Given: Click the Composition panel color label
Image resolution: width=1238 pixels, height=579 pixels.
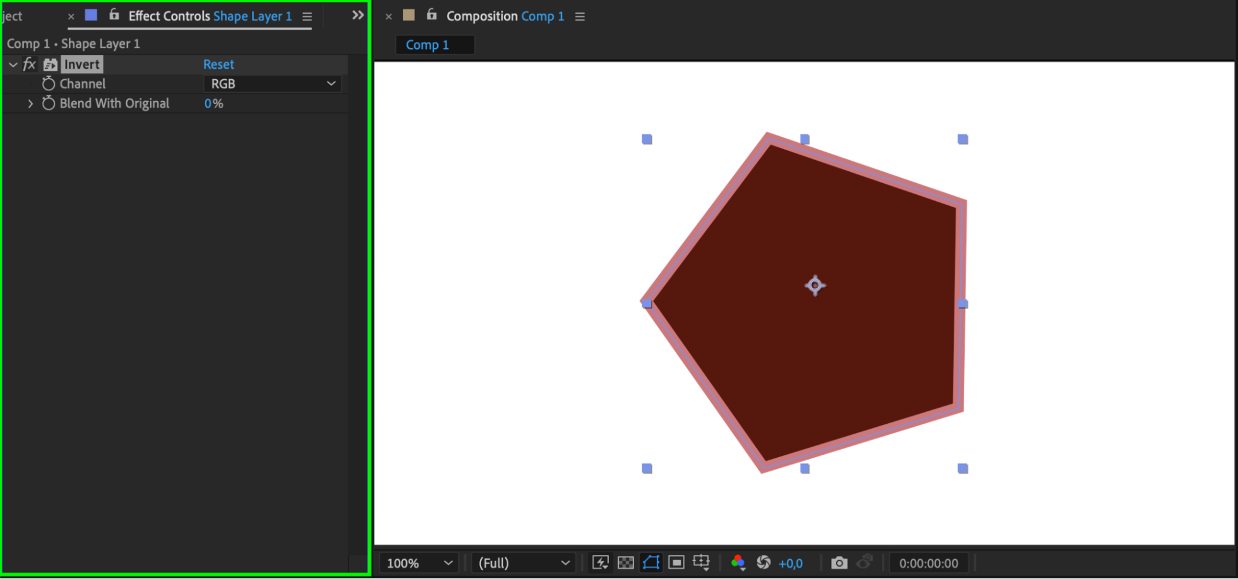Looking at the screenshot, I should (x=409, y=15).
